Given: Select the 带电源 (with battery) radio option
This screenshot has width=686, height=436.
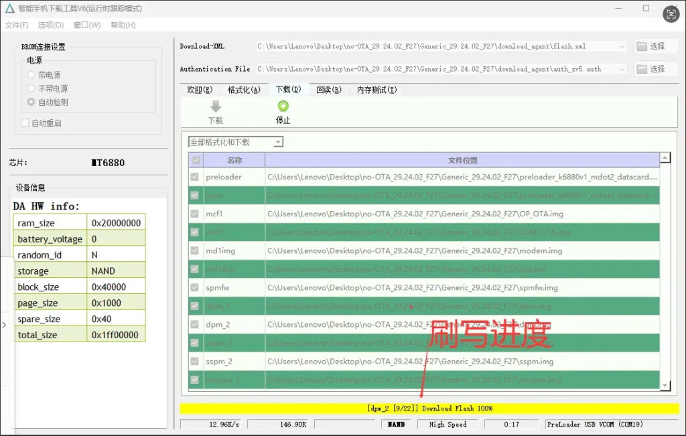Looking at the screenshot, I should point(31,75).
